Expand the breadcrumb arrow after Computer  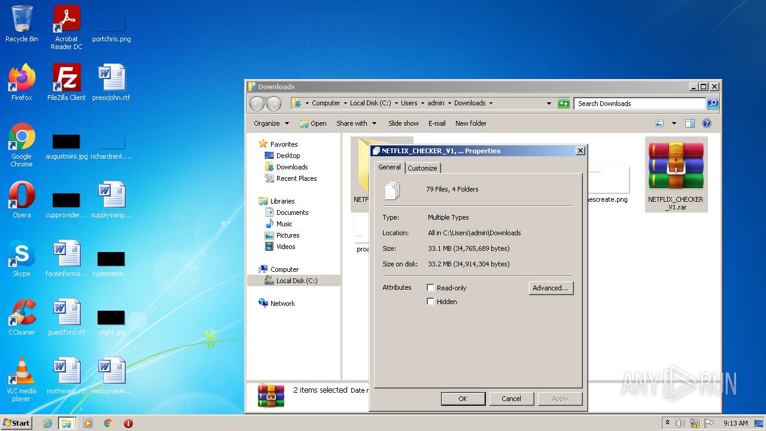(x=345, y=103)
